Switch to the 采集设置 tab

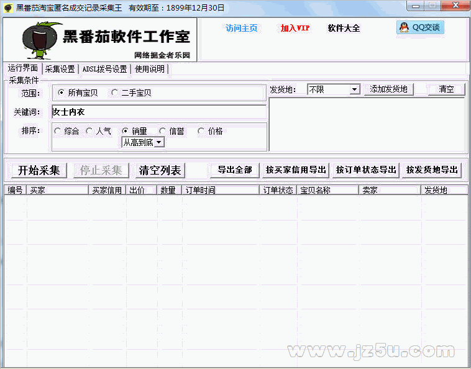tap(60, 69)
